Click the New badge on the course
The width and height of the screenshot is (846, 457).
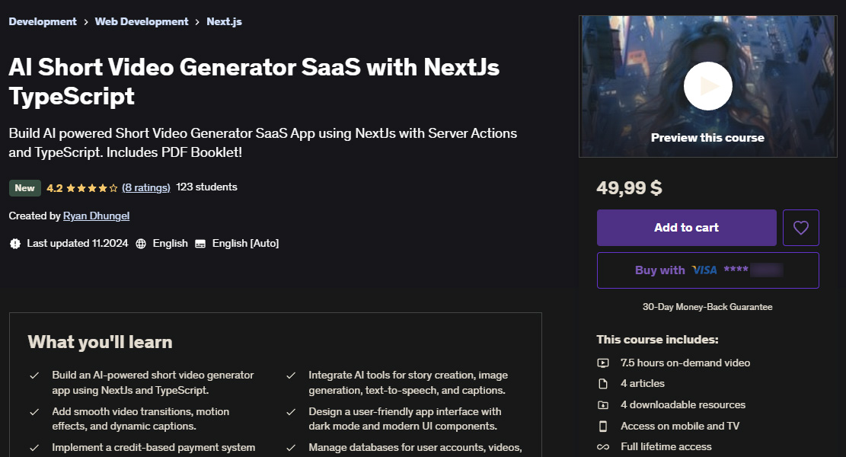tap(24, 187)
